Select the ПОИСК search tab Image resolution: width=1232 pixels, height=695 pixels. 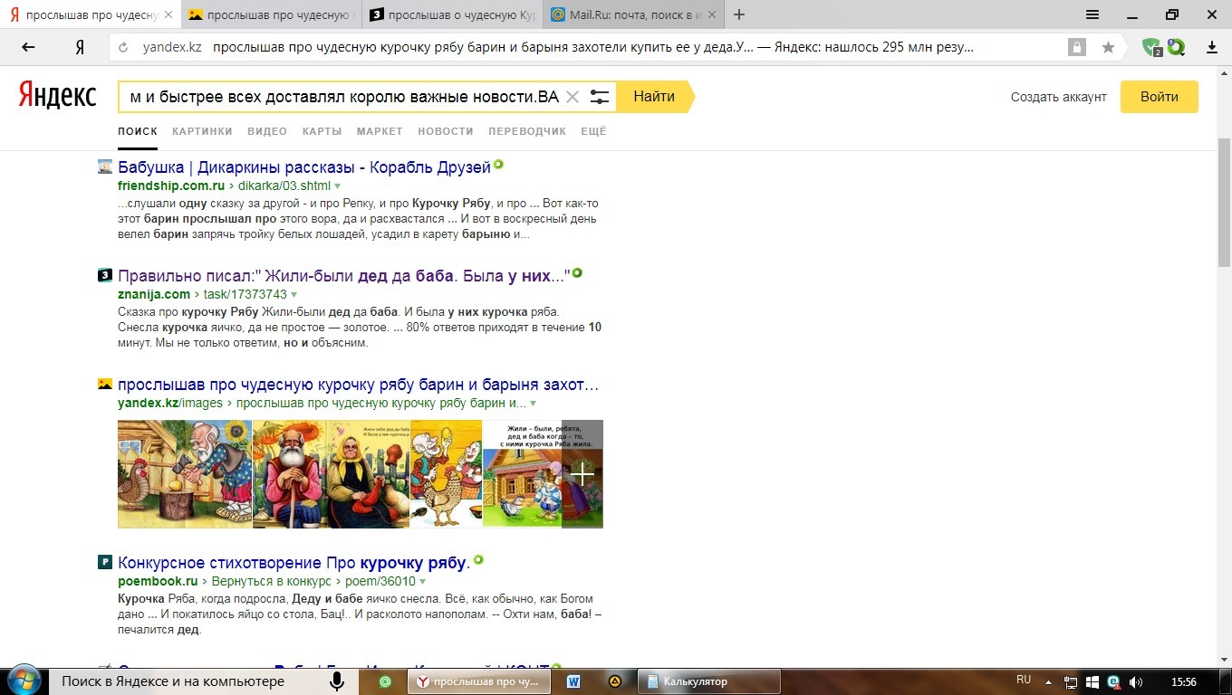tap(138, 131)
